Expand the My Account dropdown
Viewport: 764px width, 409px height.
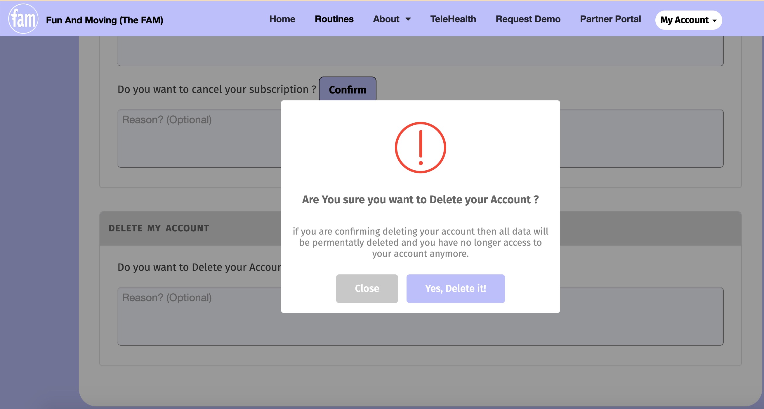pyautogui.click(x=688, y=20)
